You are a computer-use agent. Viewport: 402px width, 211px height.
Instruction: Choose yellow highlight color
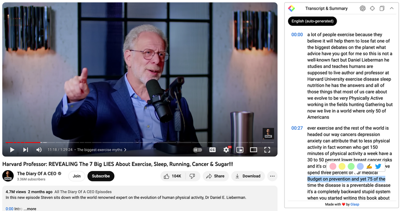pyautogui.click(x=342, y=166)
